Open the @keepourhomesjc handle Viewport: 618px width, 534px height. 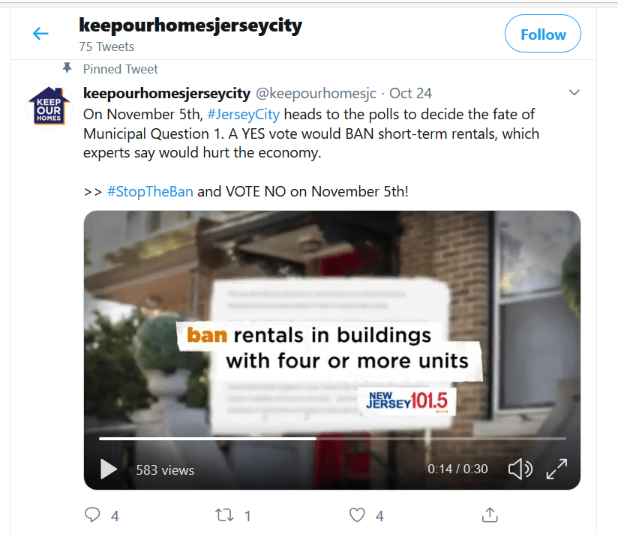(x=316, y=94)
